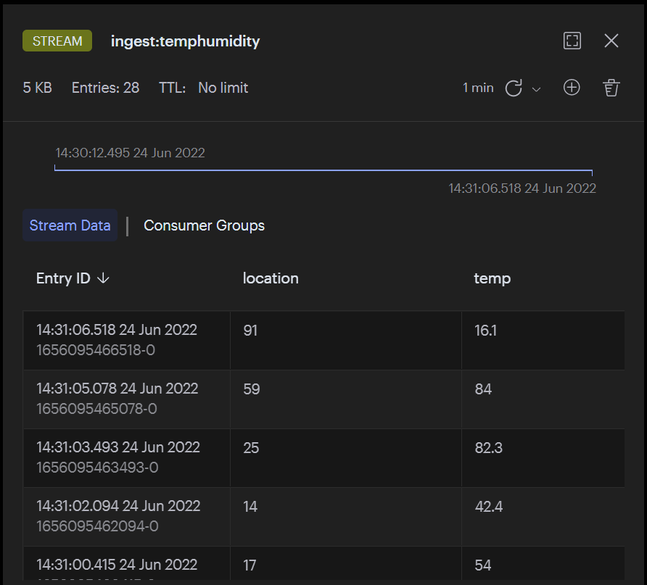Image resolution: width=647 pixels, height=585 pixels.
Task: Click the location column header
Action: [271, 278]
